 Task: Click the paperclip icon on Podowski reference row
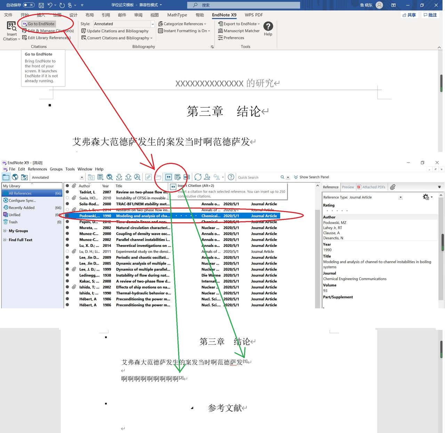[74, 216]
